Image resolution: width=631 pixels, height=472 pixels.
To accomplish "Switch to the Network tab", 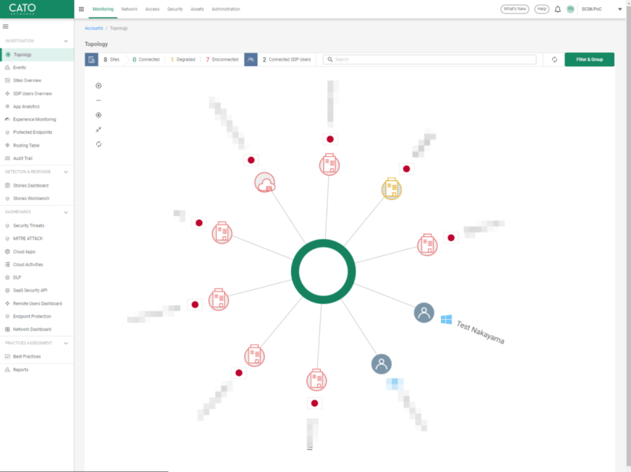I will pyautogui.click(x=129, y=9).
